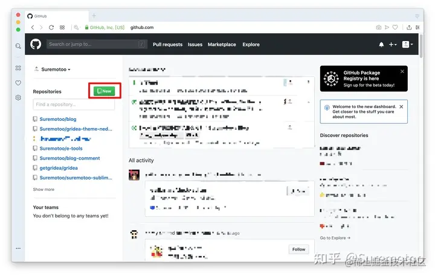Focus the Search or jump to box
Image resolution: width=435 pixels, height=276 pixels.
(x=97, y=44)
